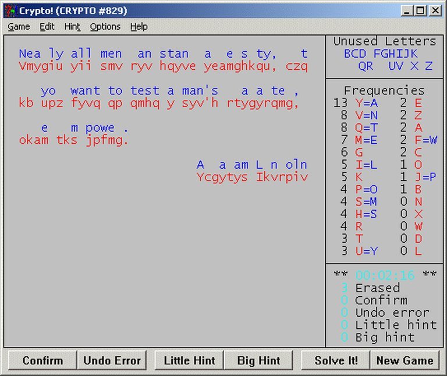The image size is (447, 376).
Task: Select the G entry in Frequencies list
Action: pyautogui.click(x=359, y=152)
